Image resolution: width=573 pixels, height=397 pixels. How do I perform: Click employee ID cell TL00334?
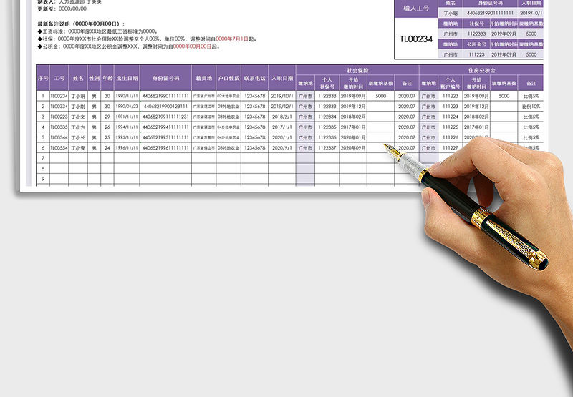pos(59,107)
